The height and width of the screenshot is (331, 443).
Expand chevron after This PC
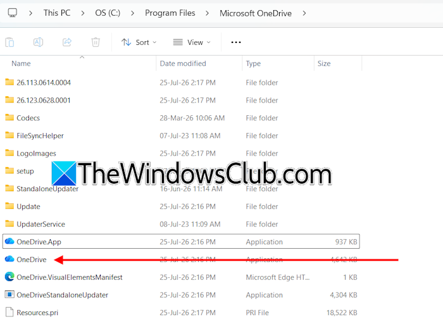click(x=82, y=13)
